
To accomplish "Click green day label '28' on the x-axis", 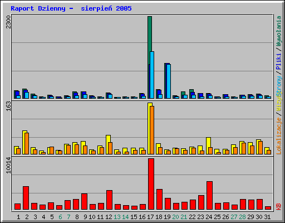I will [x=242, y=217].
